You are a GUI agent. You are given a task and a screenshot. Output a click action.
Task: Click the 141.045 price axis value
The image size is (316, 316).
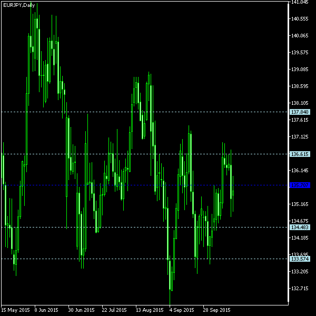click(x=300, y=2)
